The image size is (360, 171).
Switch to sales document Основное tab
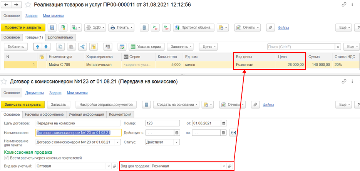(x=12, y=37)
